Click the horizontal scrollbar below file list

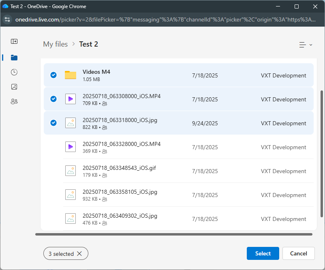click(173, 234)
